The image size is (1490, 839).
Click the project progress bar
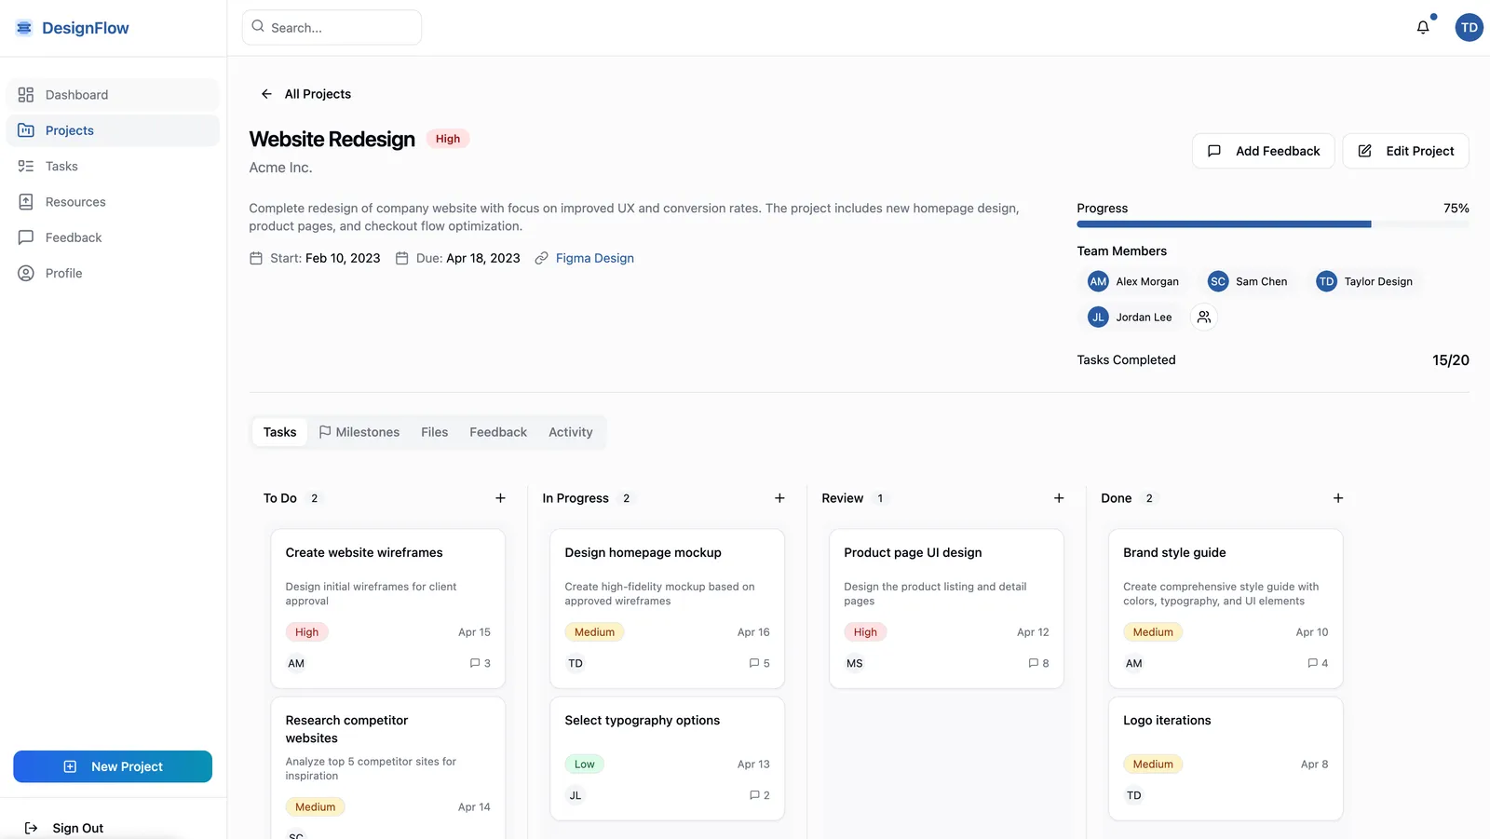tap(1273, 224)
